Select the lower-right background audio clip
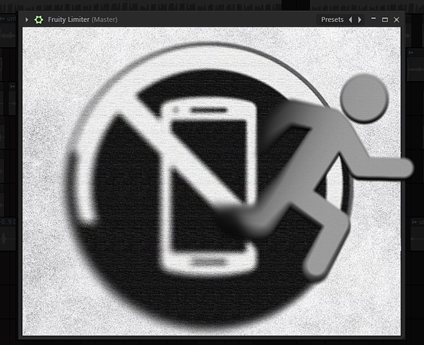This screenshot has height=345, width=424. [415, 239]
